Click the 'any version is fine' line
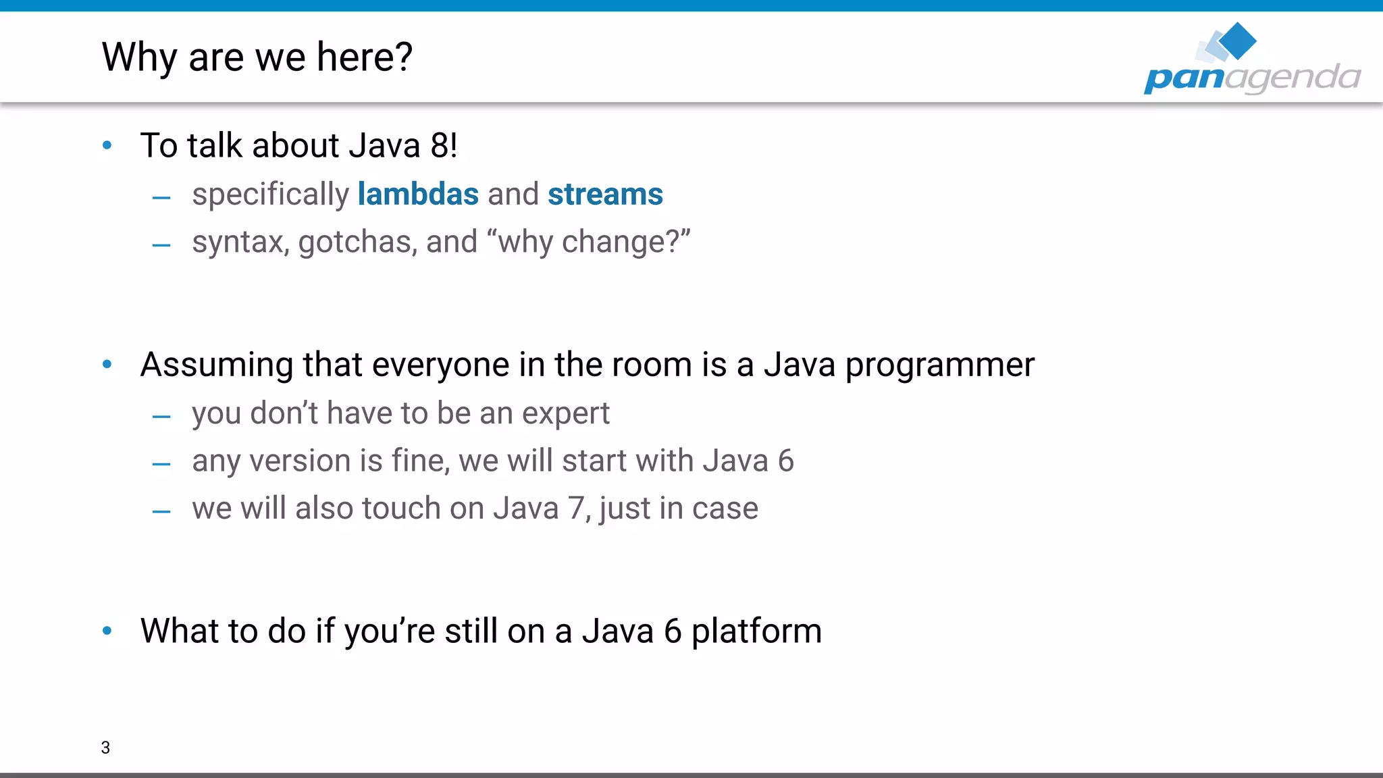1383x778 pixels. click(492, 461)
